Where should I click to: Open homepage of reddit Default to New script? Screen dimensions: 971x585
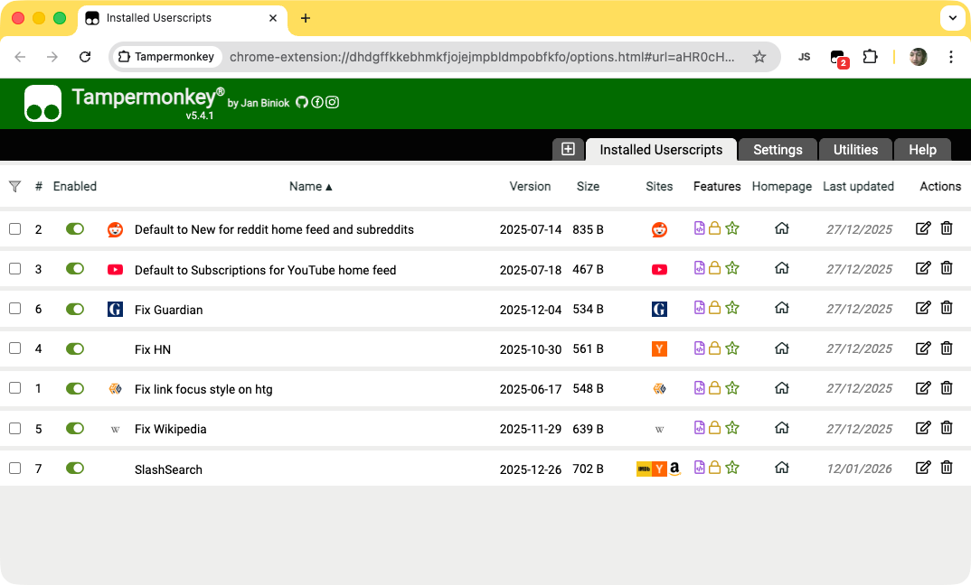pyautogui.click(x=781, y=228)
